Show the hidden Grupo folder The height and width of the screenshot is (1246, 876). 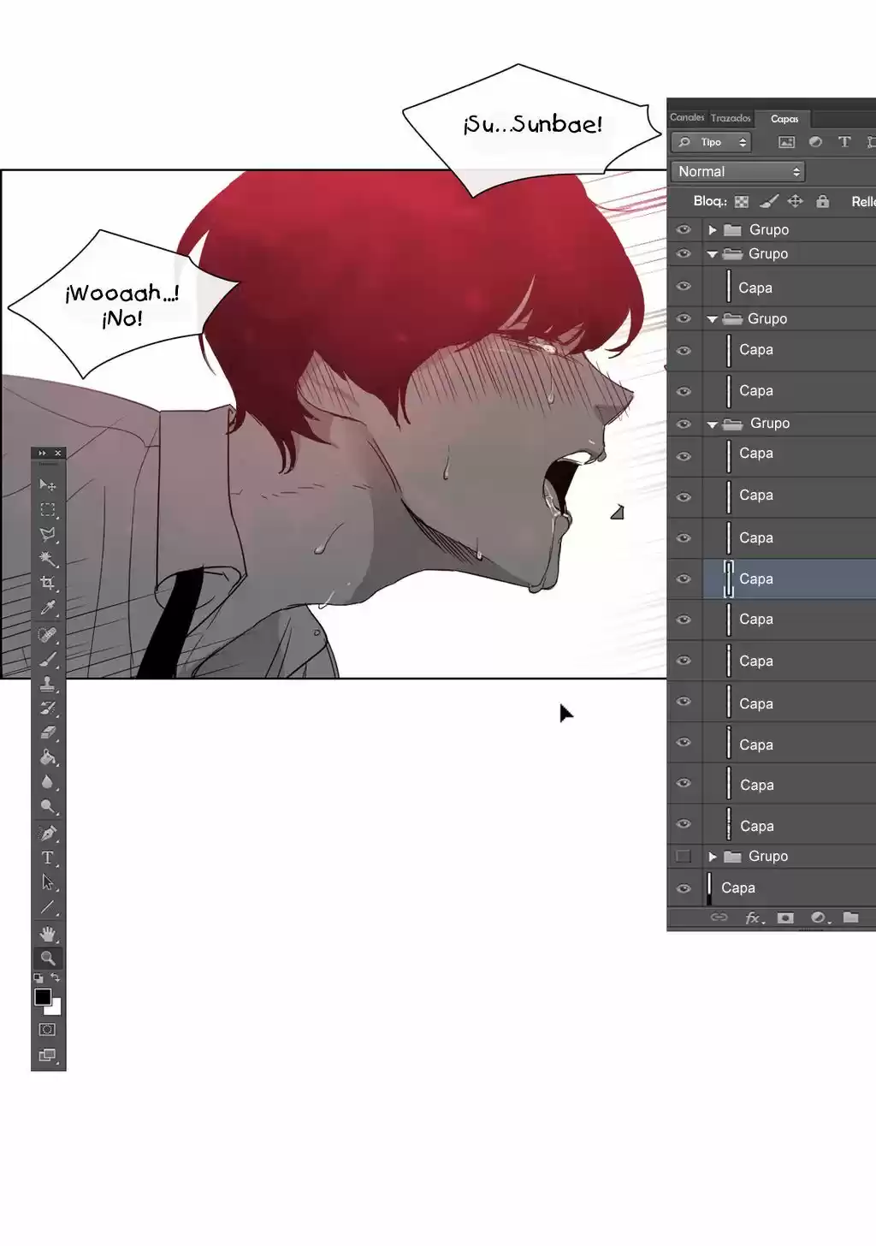point(684,856)
